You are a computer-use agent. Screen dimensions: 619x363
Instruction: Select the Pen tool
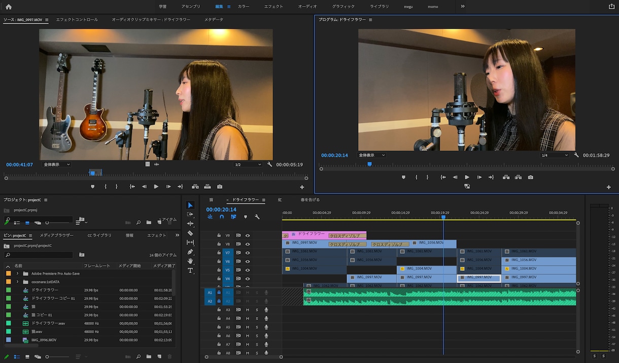190,252
